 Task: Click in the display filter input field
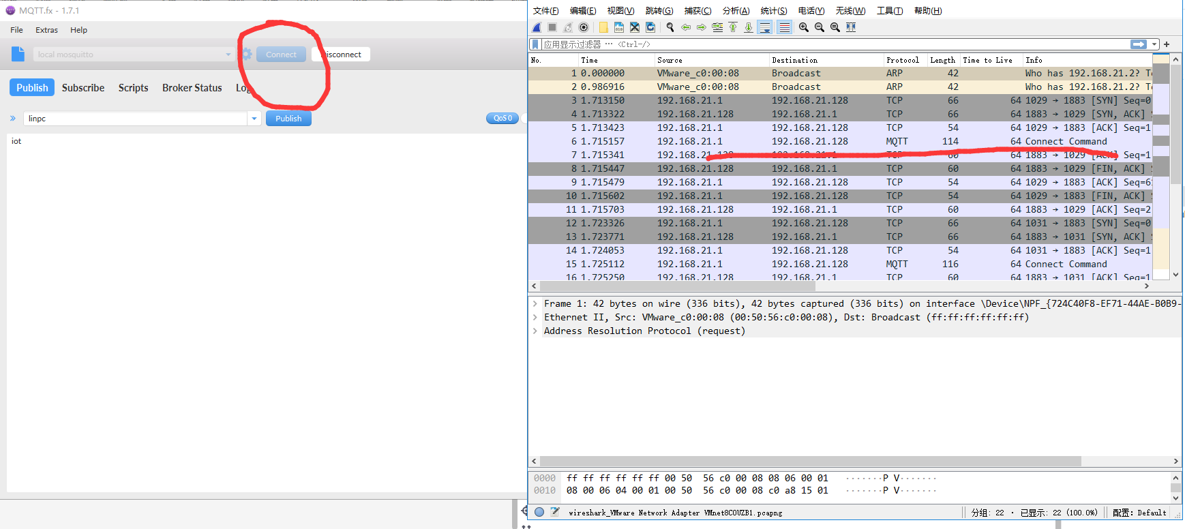pyautogui.click(x=835, y=44)
